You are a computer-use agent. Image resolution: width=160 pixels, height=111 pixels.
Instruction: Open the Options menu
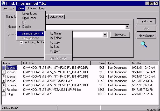point(31,8)
